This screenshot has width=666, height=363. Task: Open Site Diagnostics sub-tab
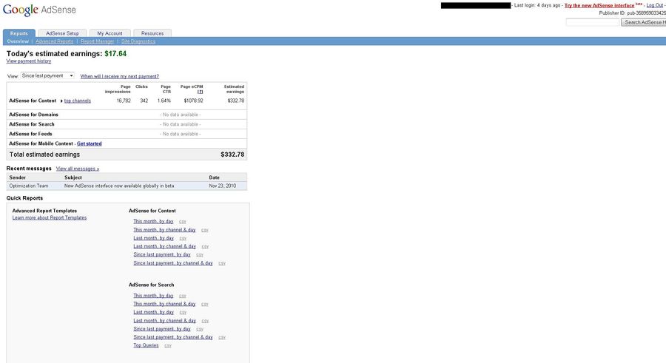pos(138,41)
